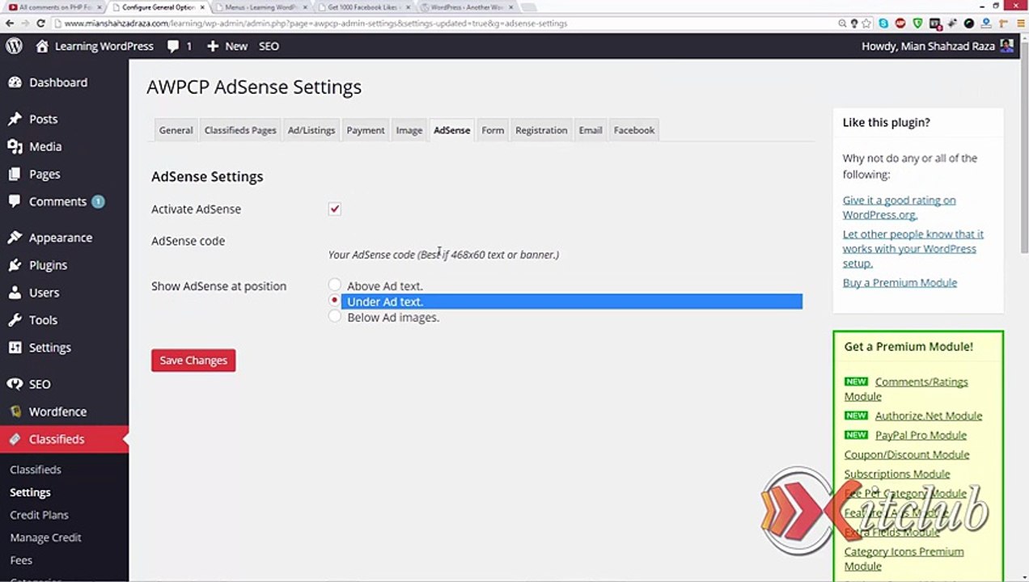Open Fees in Classifieds submenu
The width and height of the screenshot is (1029, 582).
tap(21, 560)
